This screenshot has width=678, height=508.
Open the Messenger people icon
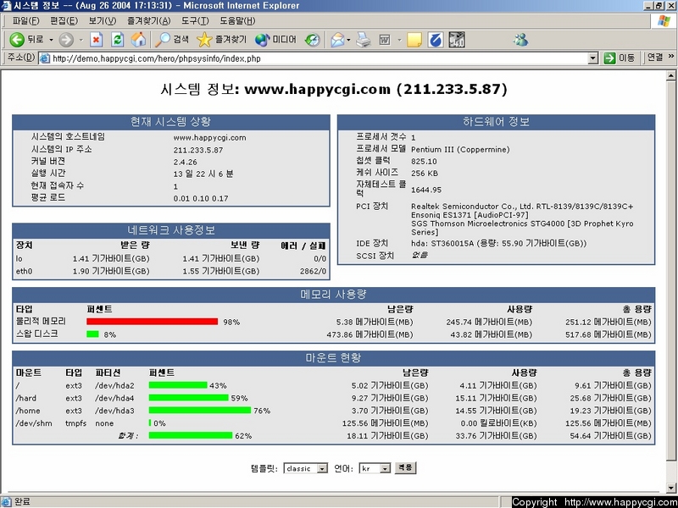(520, 40)
